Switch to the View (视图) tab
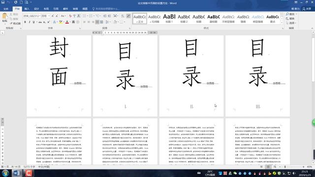The width and height of the screenshot is (315, 177). tap(85, 9)
